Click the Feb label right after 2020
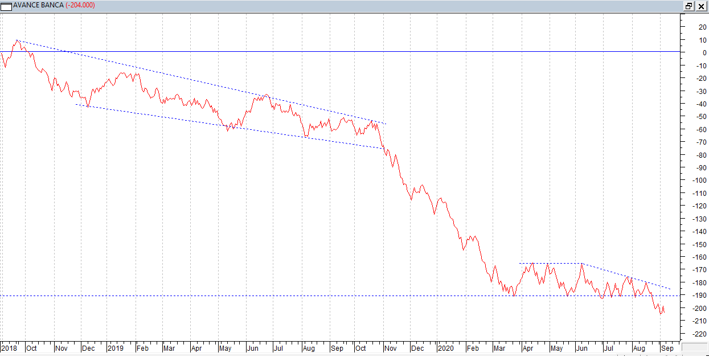The width and height of the screenshot is (709, 361). point(472,347)
